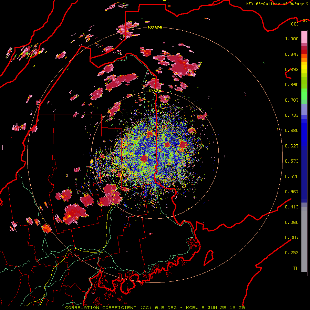310x310 pixels.
Task: Select the 0.360 scale value
Action: [x=292, y=223]
